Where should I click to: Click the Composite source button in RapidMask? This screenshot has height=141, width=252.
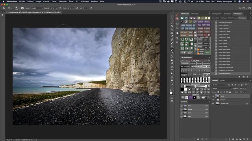[x=185, y=63]
